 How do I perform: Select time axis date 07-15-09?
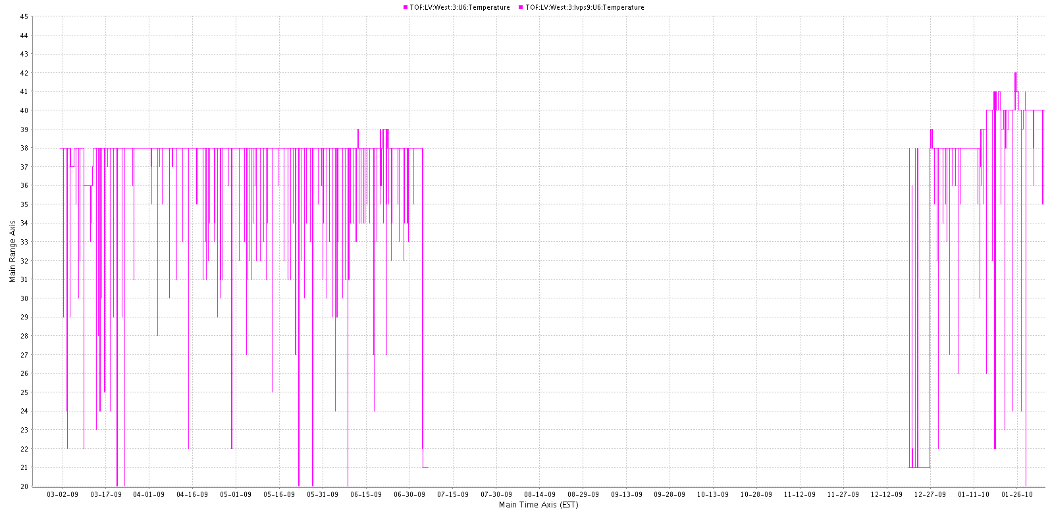coord(453,495)
